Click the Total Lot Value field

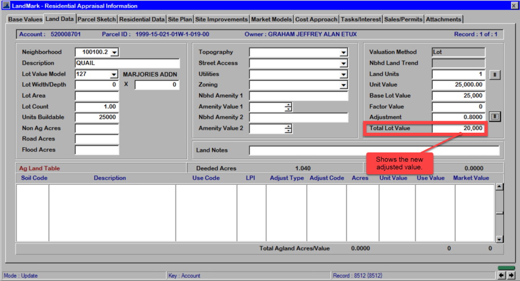[458, 128]
